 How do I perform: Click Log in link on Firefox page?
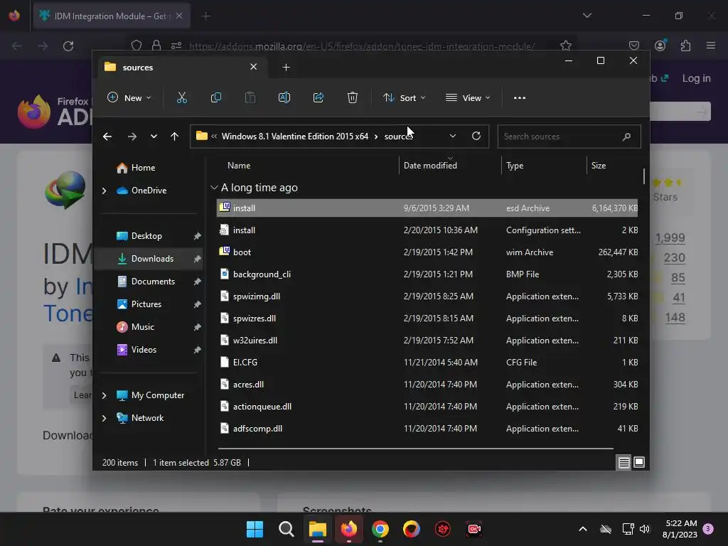pyautogui.click(x=696, y=78)
